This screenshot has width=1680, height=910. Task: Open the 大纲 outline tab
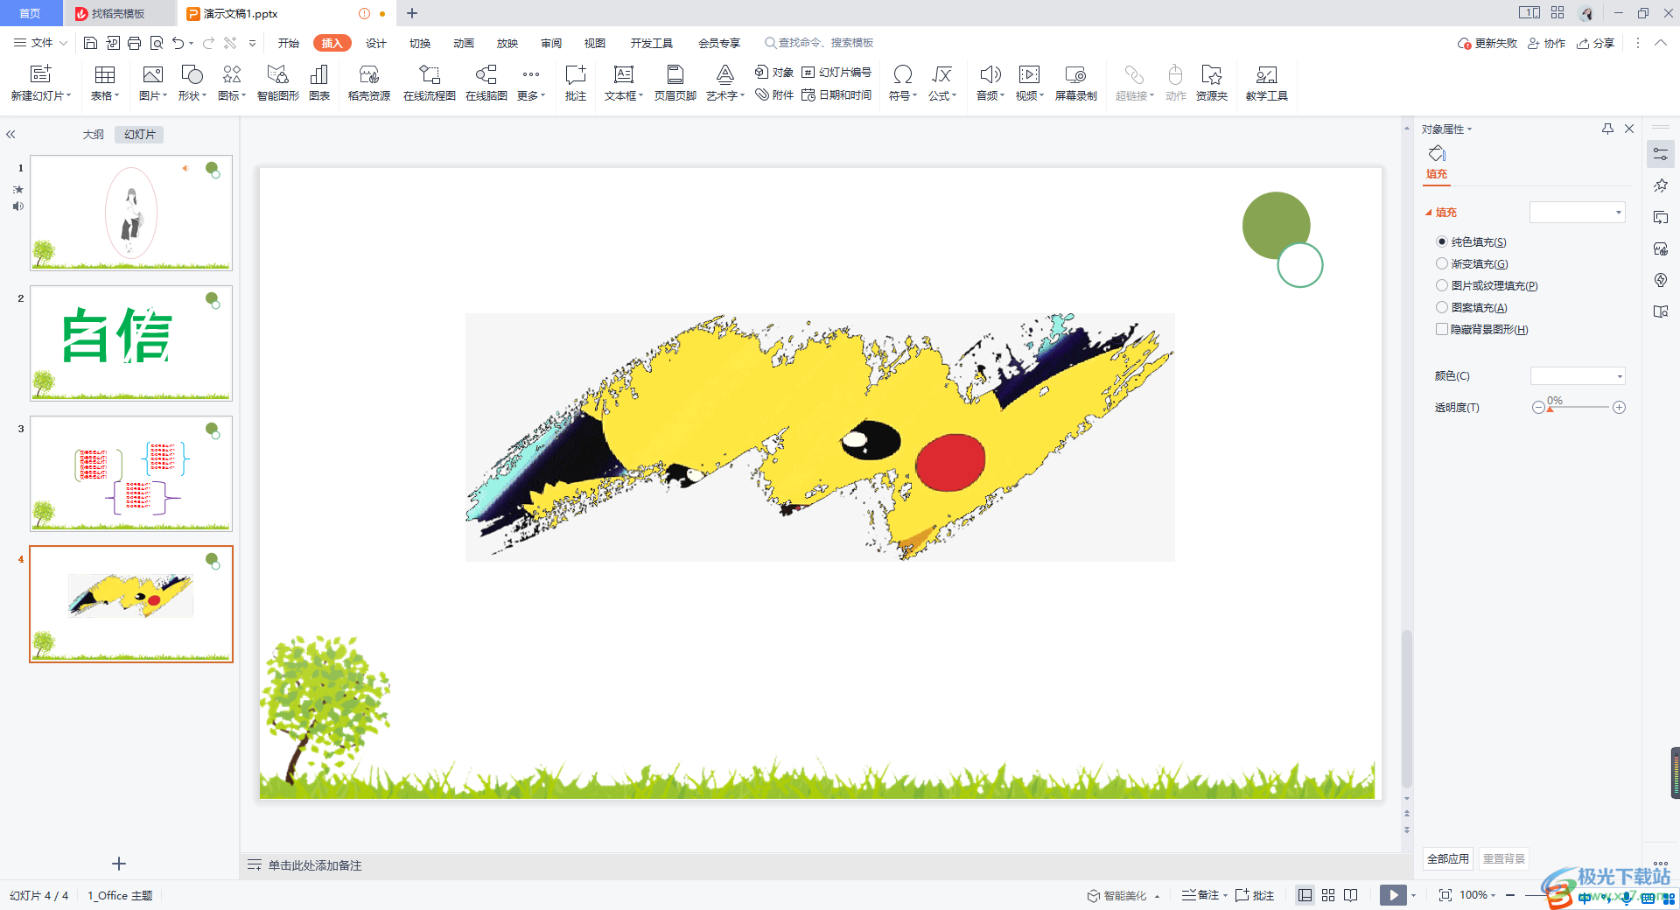point(93,135)
